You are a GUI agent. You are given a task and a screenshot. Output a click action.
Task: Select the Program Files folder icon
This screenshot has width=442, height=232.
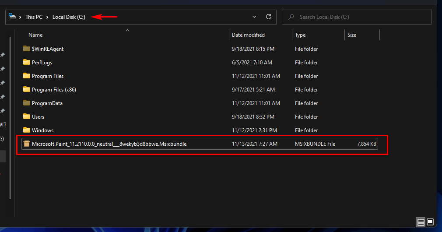pyautogui.click(x=27, y=76)
